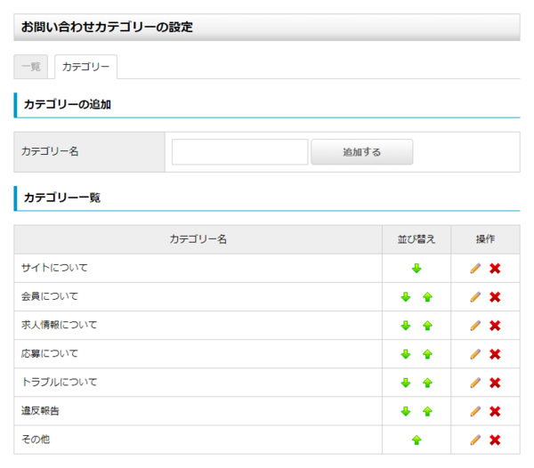Click the カテゴリー名 table column header
This screenshot has height=468, width=534.
click(198, 239)
